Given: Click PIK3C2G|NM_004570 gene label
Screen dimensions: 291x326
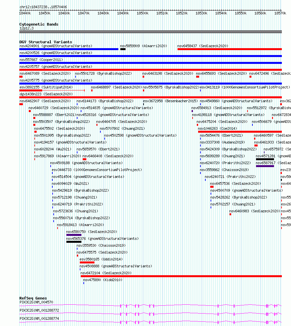Looking at the screenshot, I should coord(36,302).
